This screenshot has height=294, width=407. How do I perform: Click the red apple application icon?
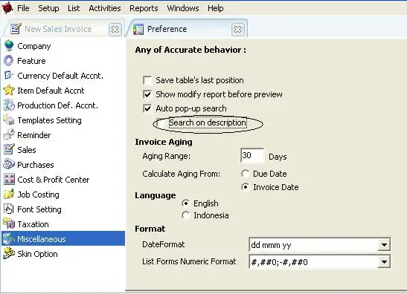7,7
